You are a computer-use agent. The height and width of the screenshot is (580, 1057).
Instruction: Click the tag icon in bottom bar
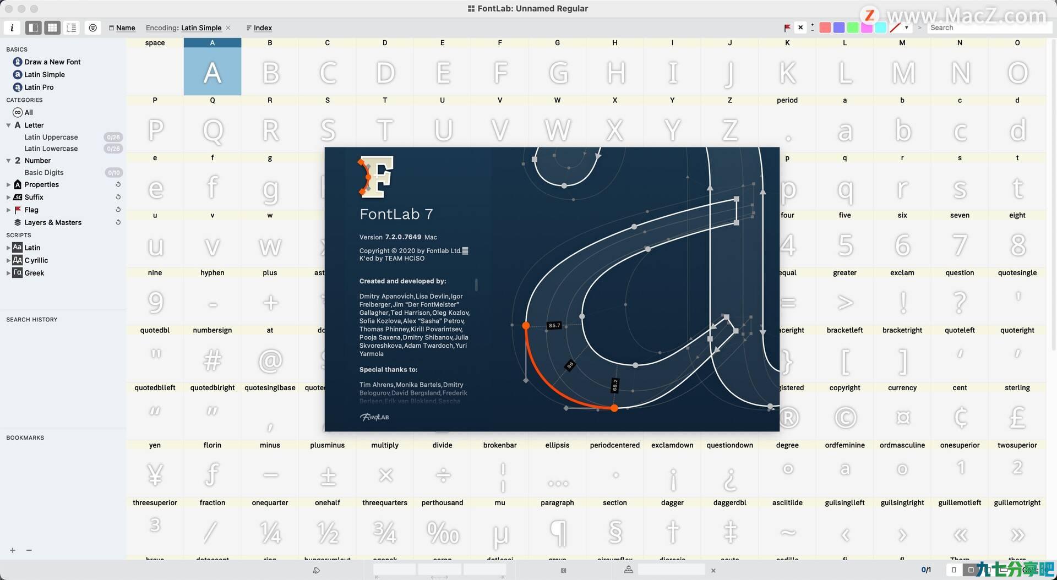316,571
